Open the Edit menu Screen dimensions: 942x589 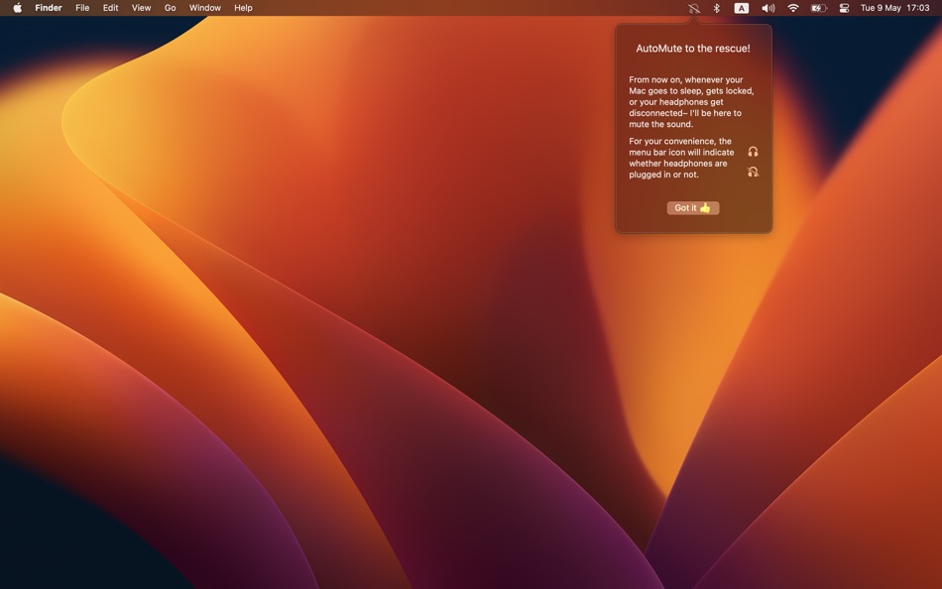coord(110,8)
